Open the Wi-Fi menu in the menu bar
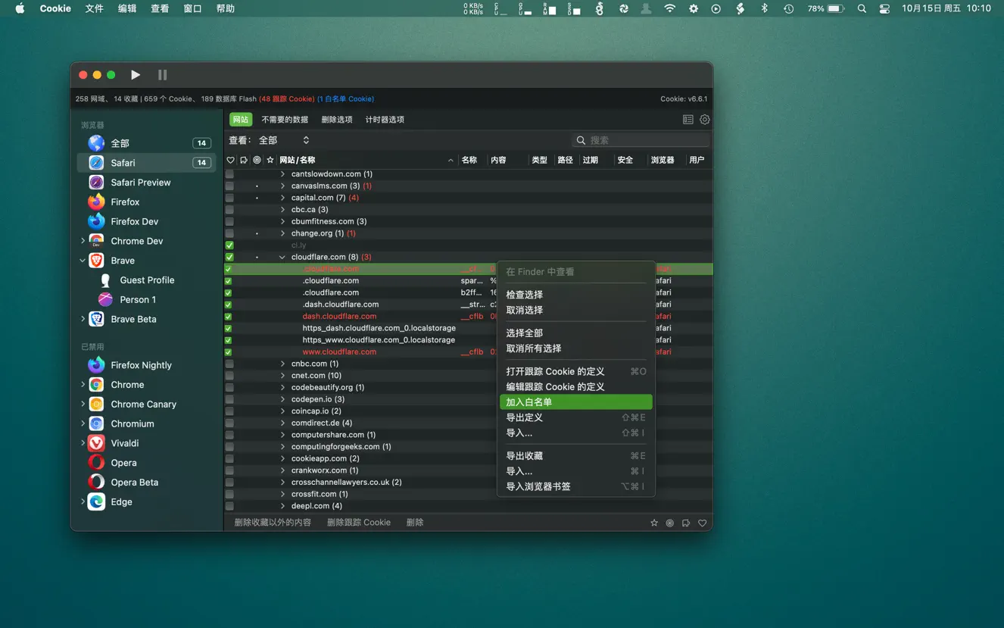This screenshot has width=1004, height=628. click(x=670, y=8)
